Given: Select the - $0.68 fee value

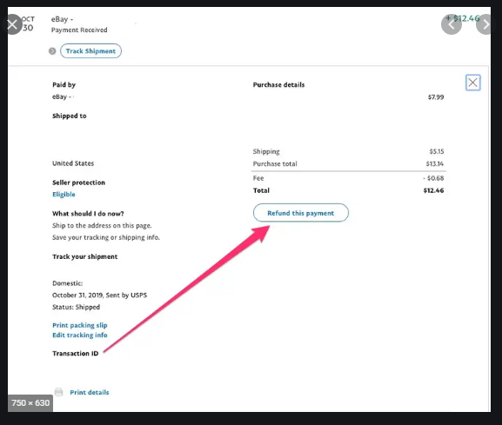Looking at the screenshot, I should click(x=433, y=178).
